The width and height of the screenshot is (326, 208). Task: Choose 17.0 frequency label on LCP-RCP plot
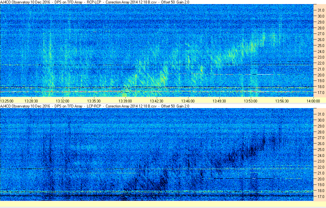click(321, 197)
